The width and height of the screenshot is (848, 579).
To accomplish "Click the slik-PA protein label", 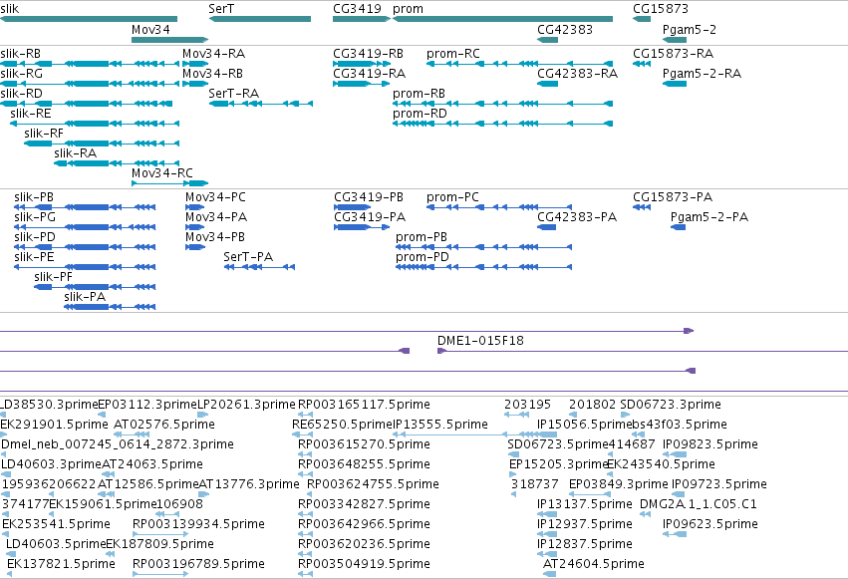I will 85,297.
